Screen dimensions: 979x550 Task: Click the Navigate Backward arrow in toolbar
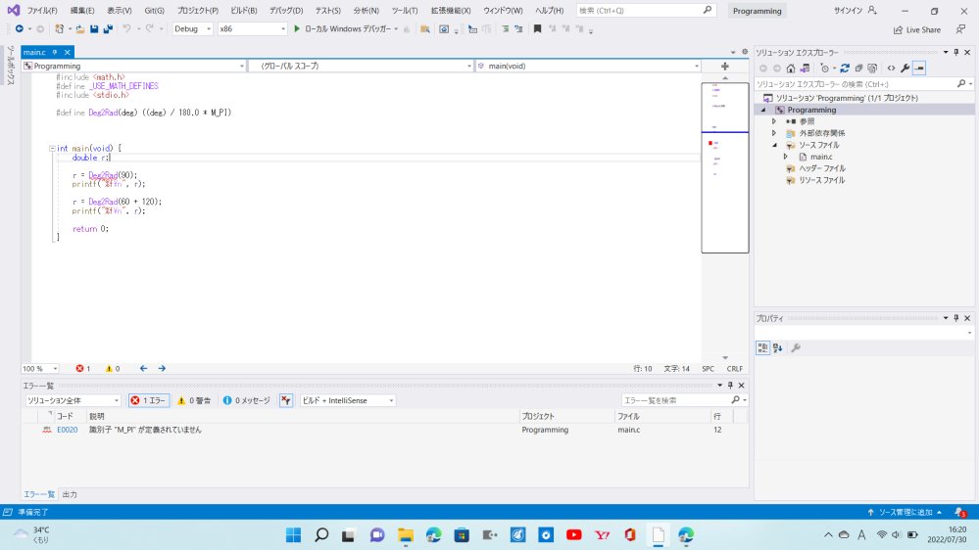click(20, 28)
